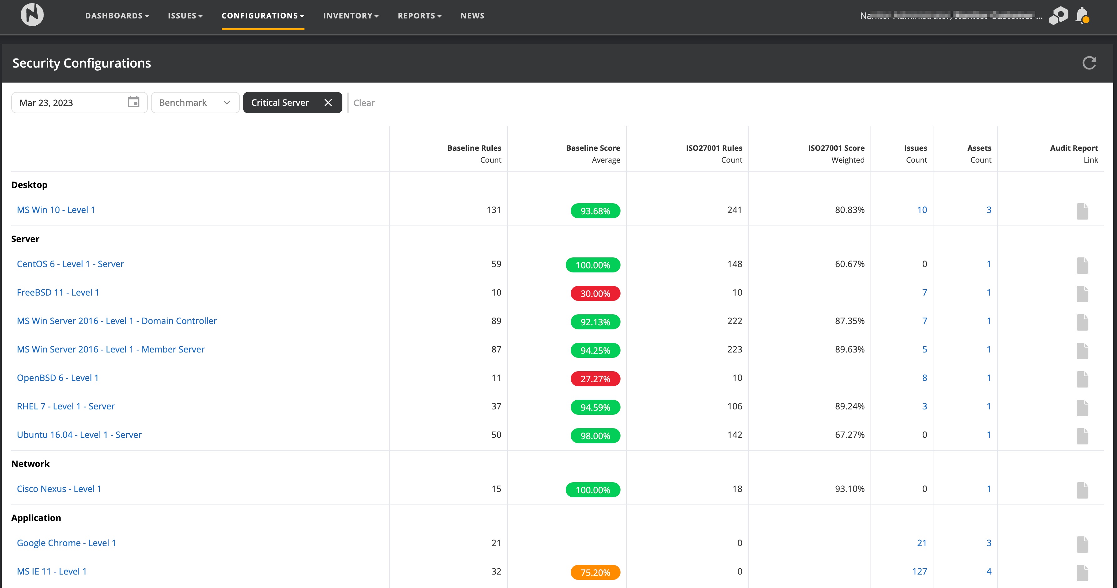The width and height of the screenshot is (1117, 588).
Task: Click the Mar 23, 2023 date field
Action: pos(69,103)
